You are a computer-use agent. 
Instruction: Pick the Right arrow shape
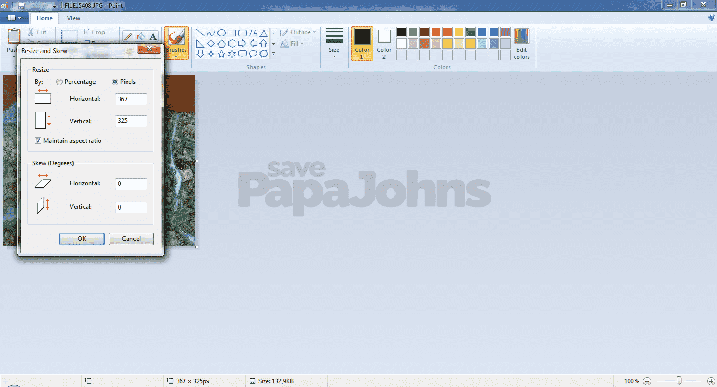242,43
